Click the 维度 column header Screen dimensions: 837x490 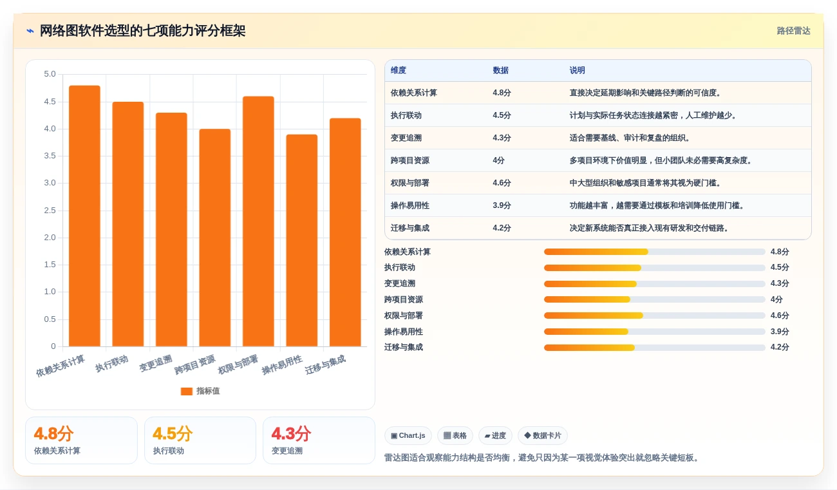[x=399, y=71]
